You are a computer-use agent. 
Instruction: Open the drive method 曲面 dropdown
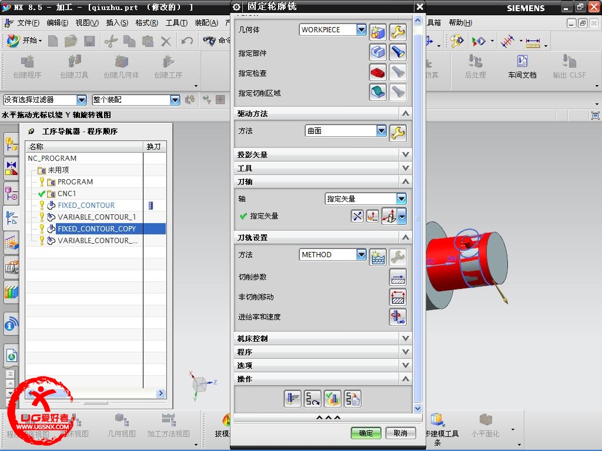[381, 131]
